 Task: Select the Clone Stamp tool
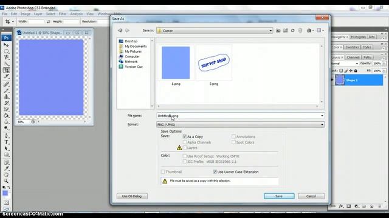[6, 97]
